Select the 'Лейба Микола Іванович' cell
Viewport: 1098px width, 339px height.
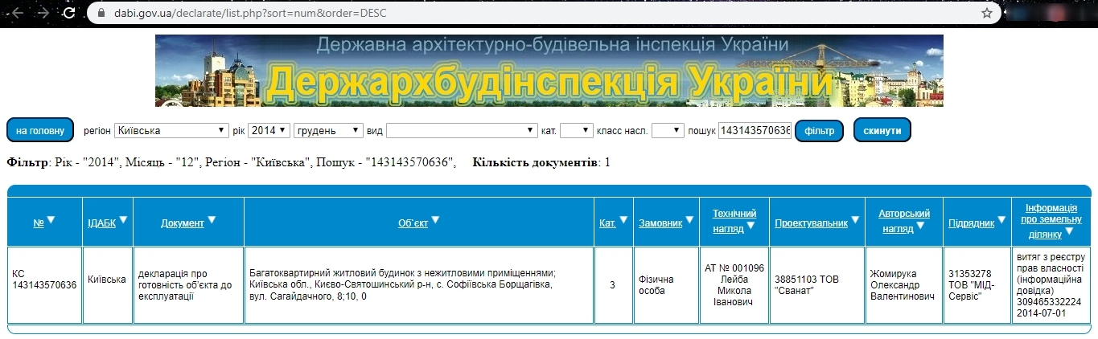tap(734, 285)
